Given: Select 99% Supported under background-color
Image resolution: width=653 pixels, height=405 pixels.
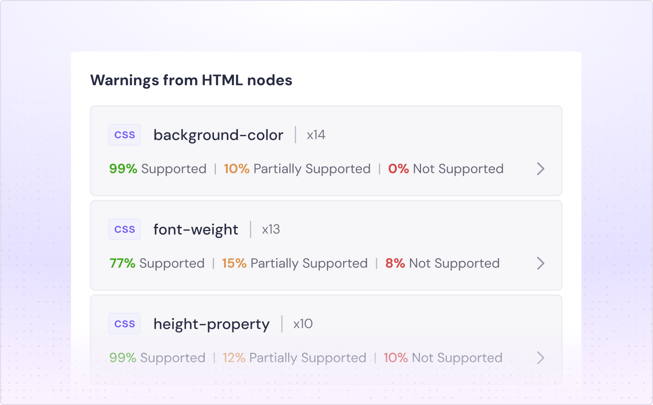Looking at the screenshot, I should pos(158,169).
